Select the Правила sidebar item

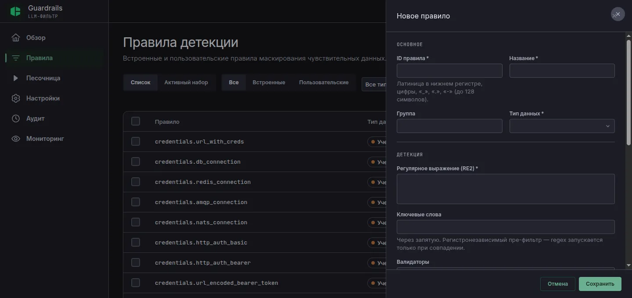(x=54, y=58)
